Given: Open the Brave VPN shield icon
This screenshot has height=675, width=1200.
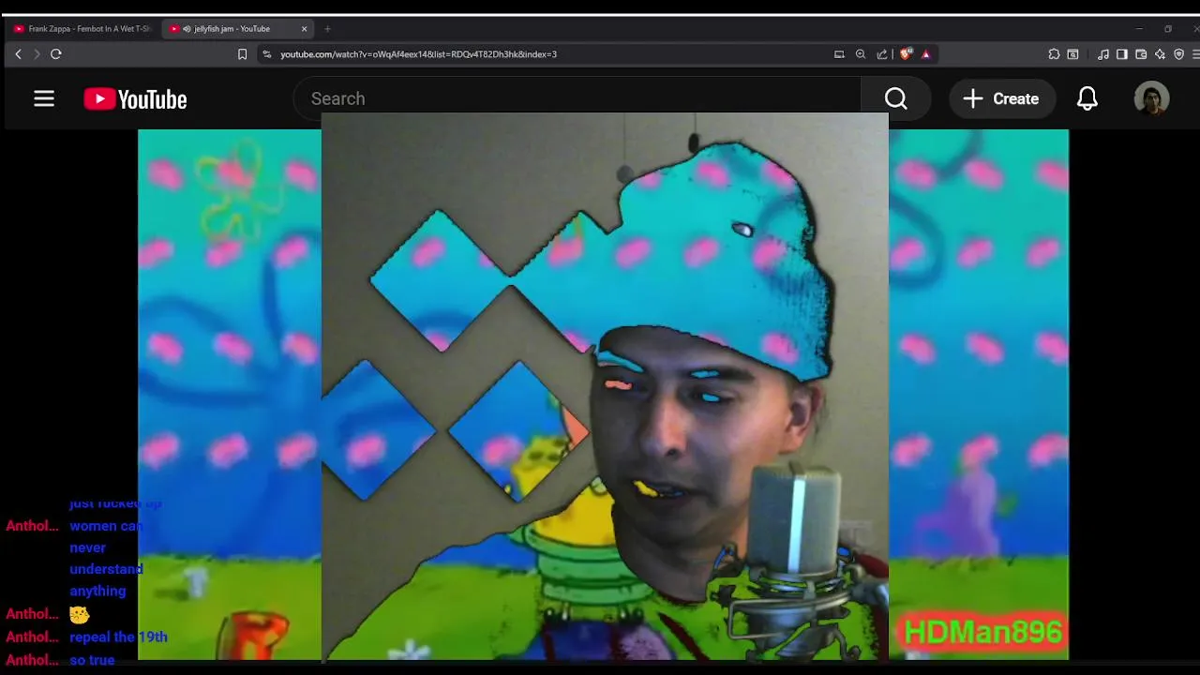Looking at the screenshot, I should click(1178, 54).
